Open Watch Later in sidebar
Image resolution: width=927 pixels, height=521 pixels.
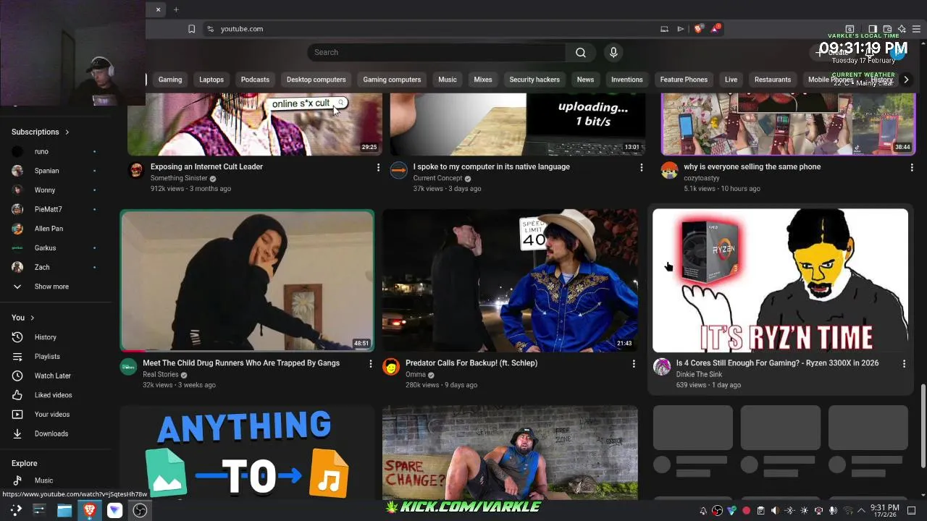tap(52, 376)
